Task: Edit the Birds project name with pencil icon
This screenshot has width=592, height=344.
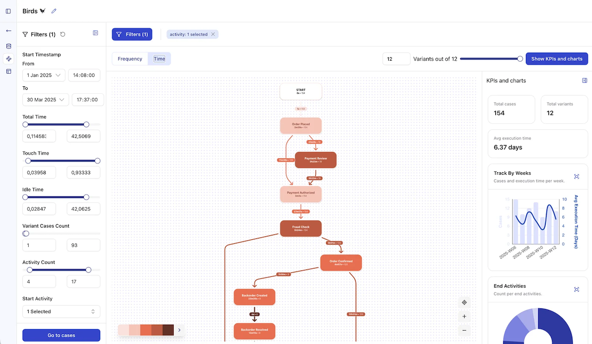Action: pyautogui.click(x=54, y=10)
